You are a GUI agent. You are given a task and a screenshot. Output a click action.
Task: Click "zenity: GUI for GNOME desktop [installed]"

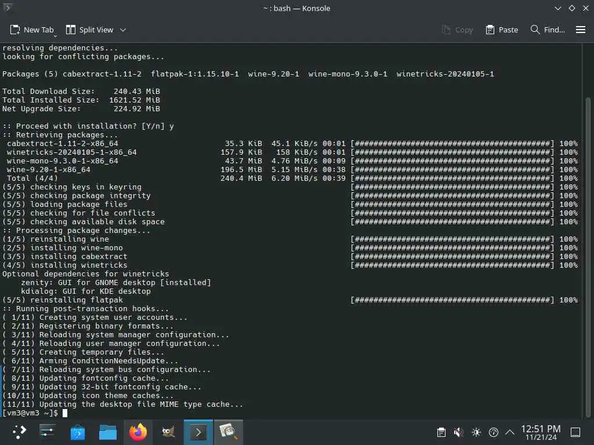(x=116, y=283)
